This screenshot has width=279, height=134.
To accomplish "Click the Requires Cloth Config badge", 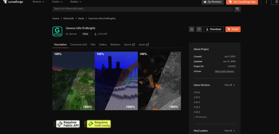I will (x=99, y=124).
